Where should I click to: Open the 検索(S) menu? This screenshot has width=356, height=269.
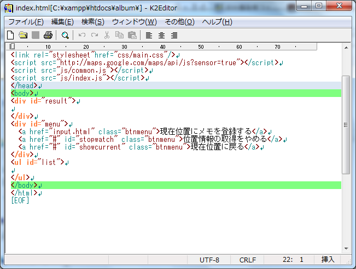pyautogui.click(x=93, y=22)
